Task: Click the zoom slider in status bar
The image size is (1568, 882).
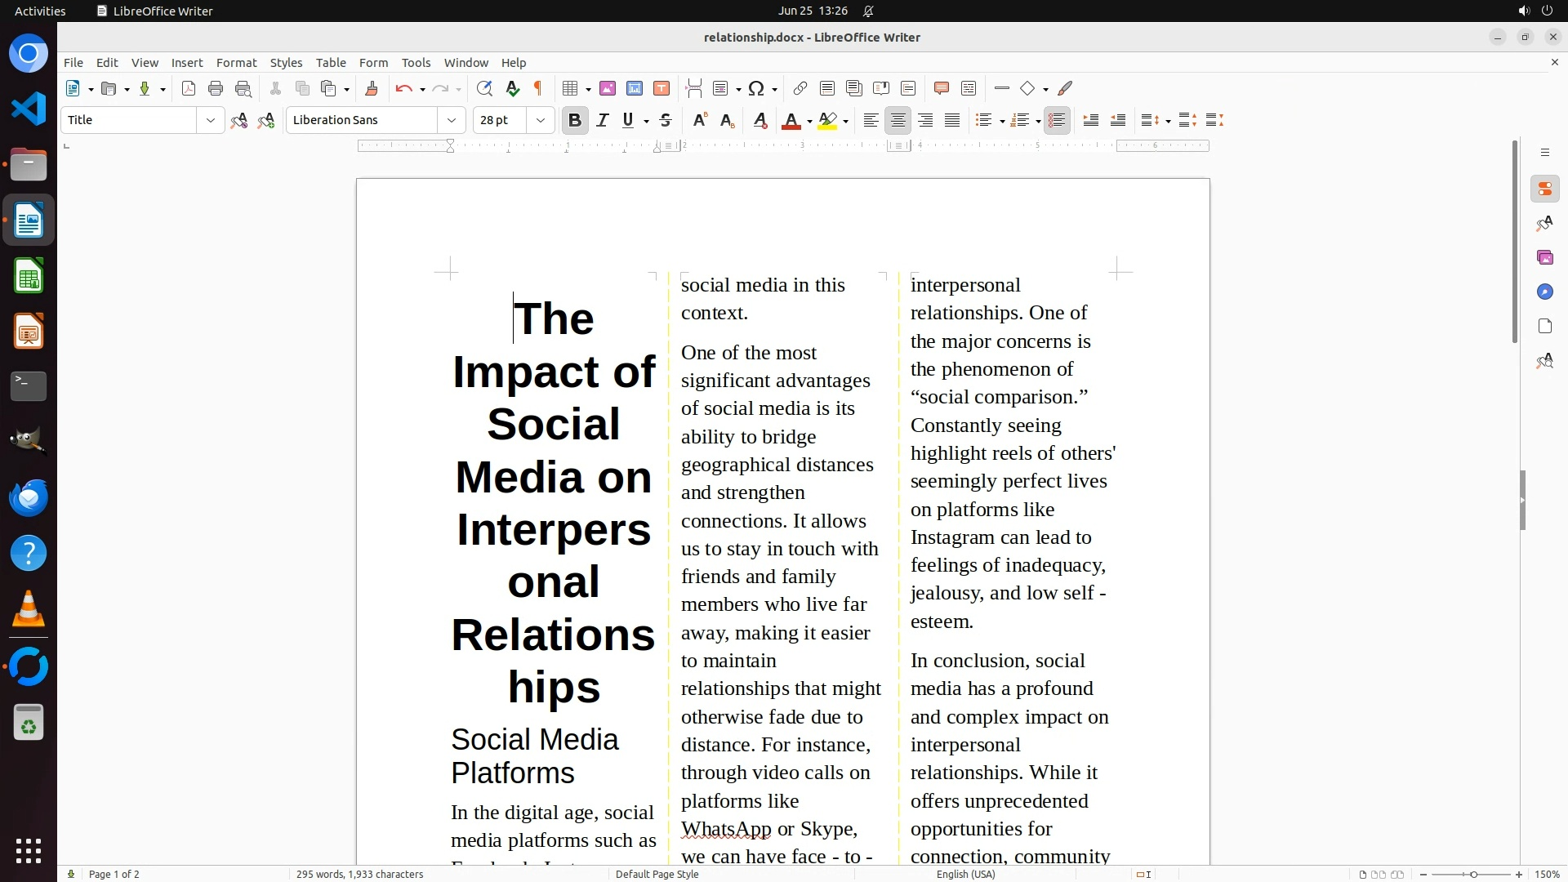Action: click(1472, 874)
